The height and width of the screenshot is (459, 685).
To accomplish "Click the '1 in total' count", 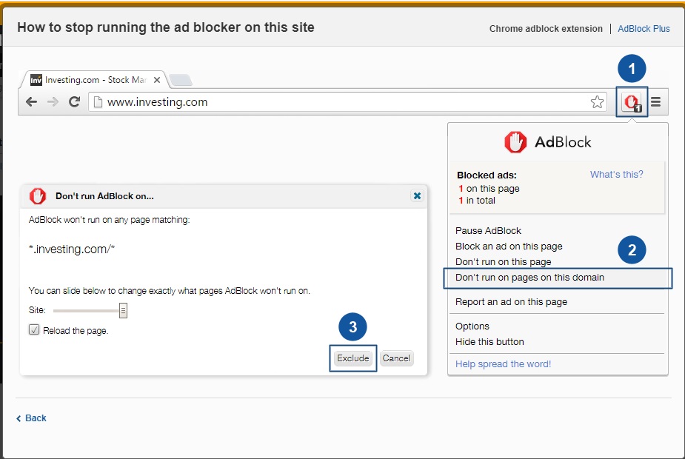I will 477,201.
